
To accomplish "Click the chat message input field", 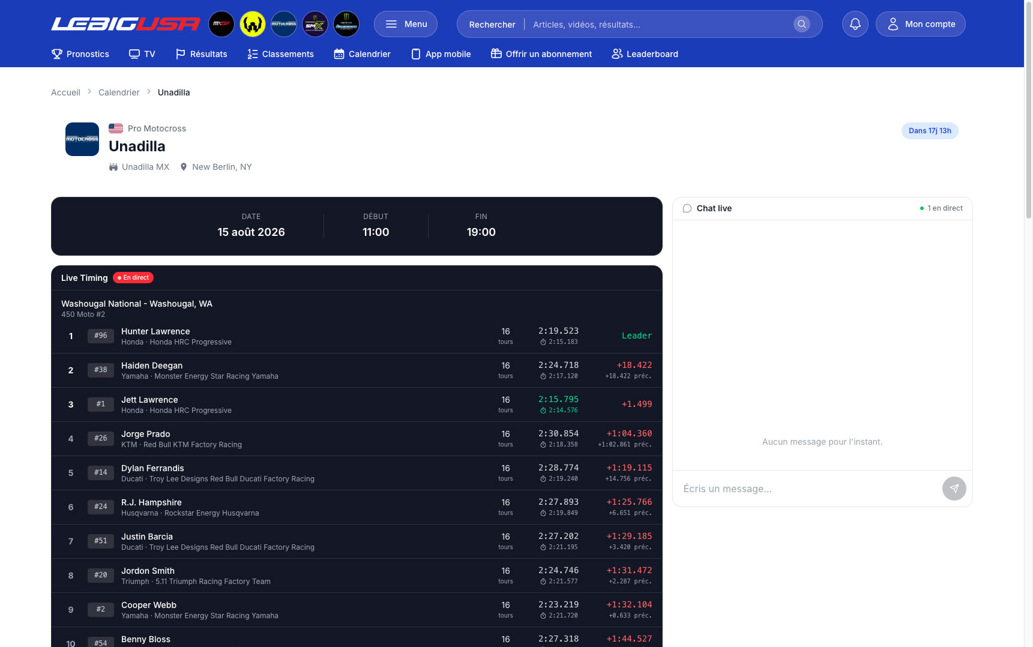I will 808,489.
